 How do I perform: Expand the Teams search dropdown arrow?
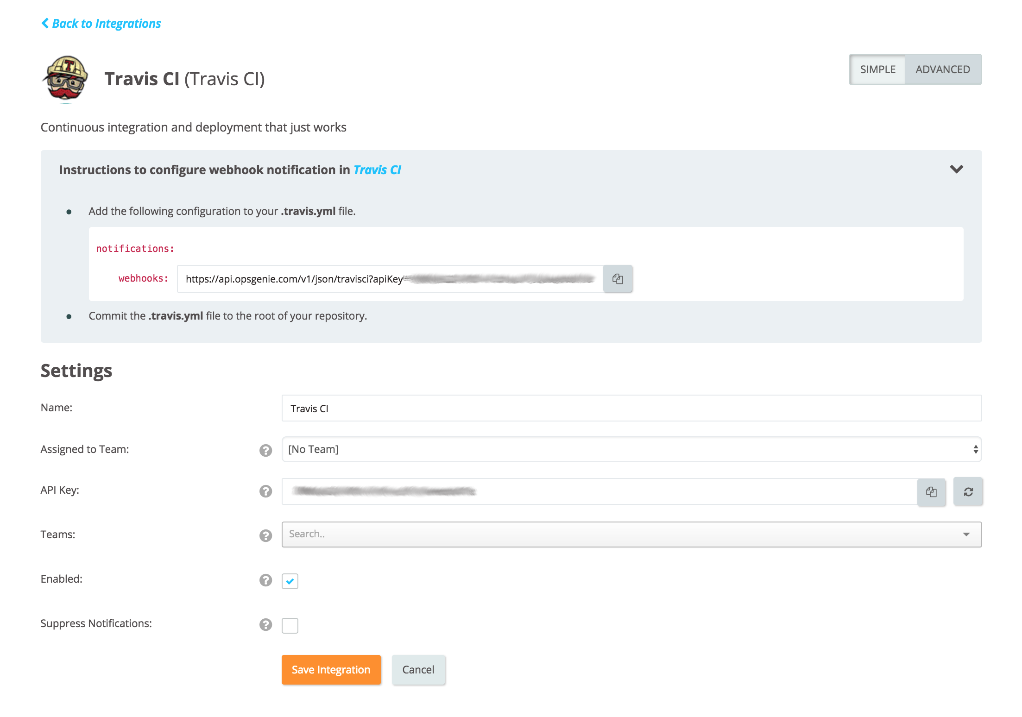tap(966, 535)
